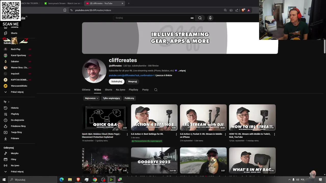Image resolution: width=326 pixels, height=183 pixels.
Task: Open the on-screen keyboard icon in search box
Action: tap(192, 18)
